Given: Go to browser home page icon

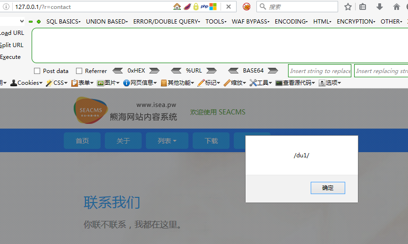Looking at the screenshot, I should [397, 7].
